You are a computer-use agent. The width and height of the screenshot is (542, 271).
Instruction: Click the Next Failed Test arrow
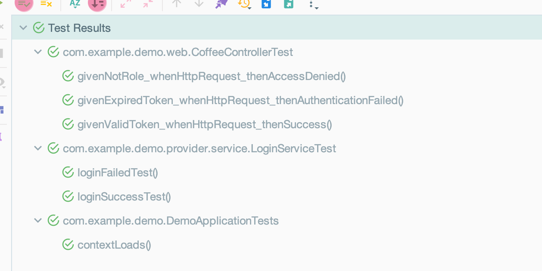199,4
